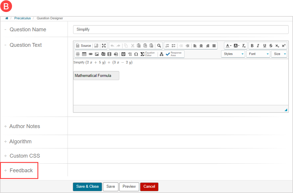
Task: Open the Precalculus breadcrumb link
Action: coord(23,18)
